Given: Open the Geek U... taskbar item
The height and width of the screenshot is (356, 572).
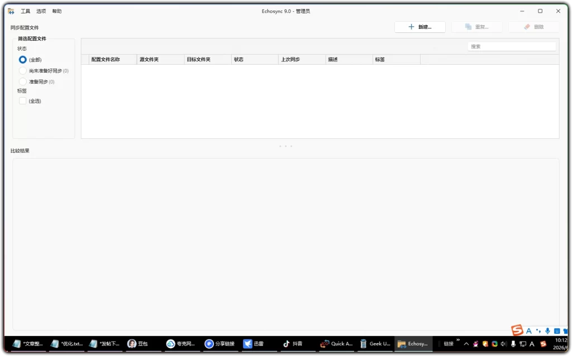Looking at the screenshot, I should coord(375,344).
